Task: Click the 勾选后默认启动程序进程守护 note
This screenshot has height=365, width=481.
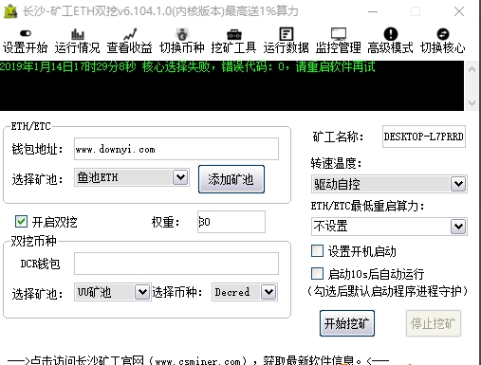Action: 387,291
